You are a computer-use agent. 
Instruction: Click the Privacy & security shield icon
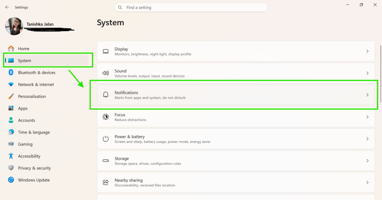click(11, 168)
